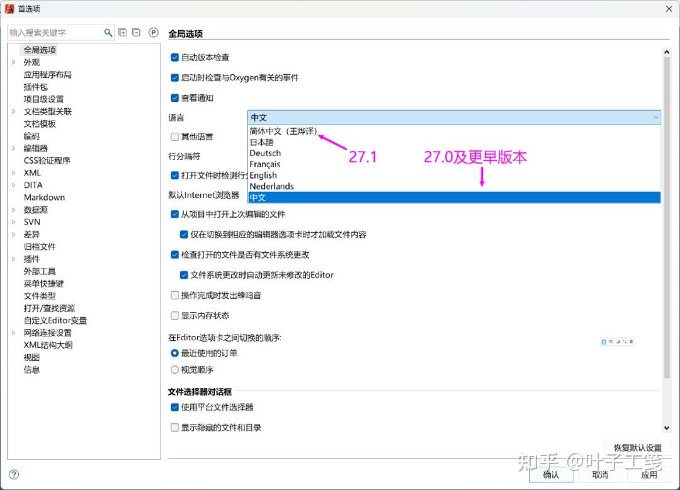Enable the 显示内存状态 checkbox

coord(175,315)
